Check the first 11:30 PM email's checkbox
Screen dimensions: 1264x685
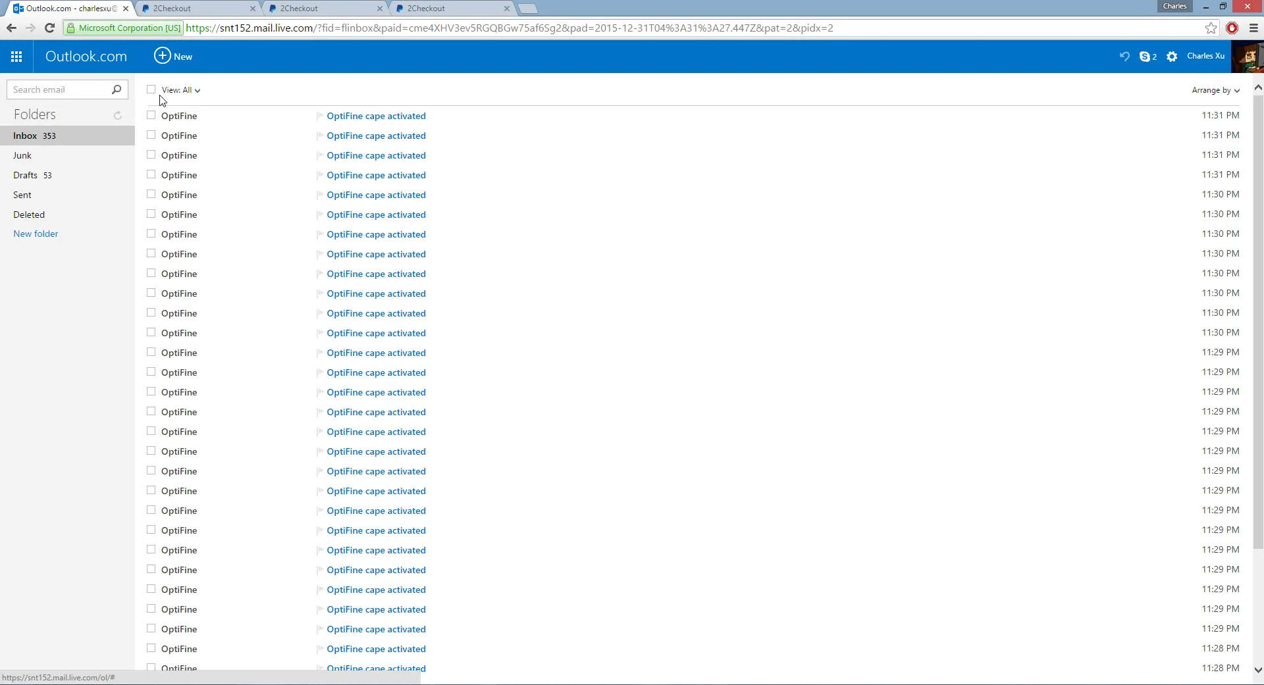[151, 194]
